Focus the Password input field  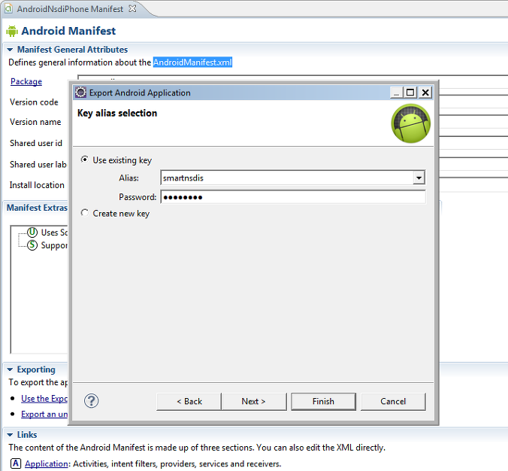293,197
